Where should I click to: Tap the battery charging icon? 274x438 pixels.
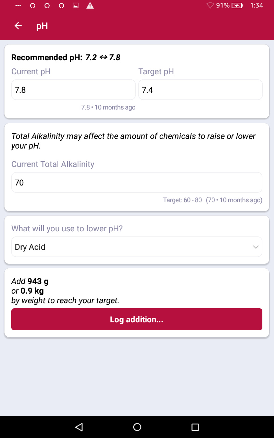point(237,6)
